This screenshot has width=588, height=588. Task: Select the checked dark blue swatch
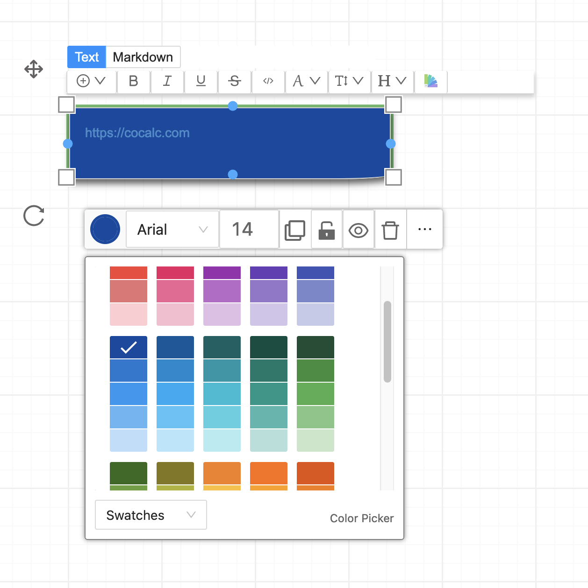(128, 347)
